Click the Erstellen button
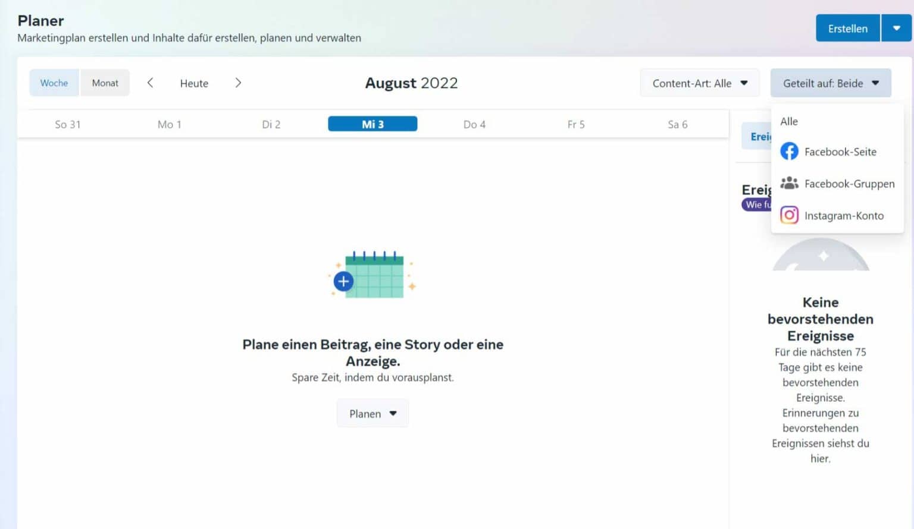This screenshot has width=914, height=529. click(x=847, y=28)
